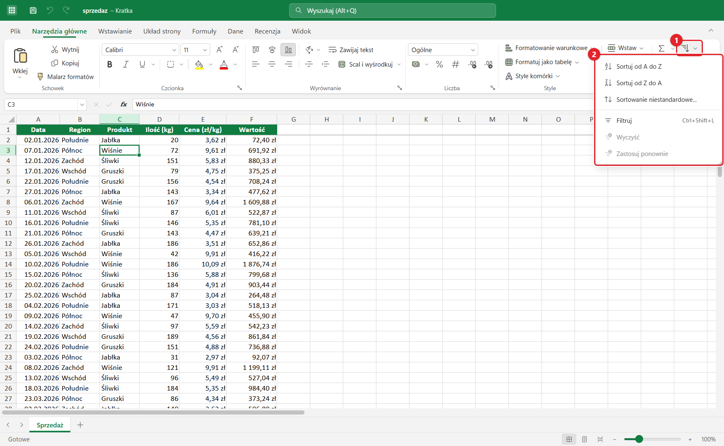The width and height of the screenshot is (724, 446).
Task: Insert function with the fx icon
Action: click(x=124, y=105)
